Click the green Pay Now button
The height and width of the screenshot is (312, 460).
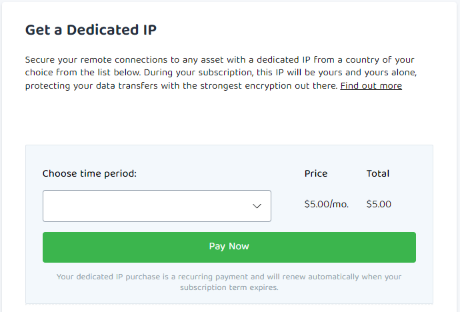coord(229,247)
